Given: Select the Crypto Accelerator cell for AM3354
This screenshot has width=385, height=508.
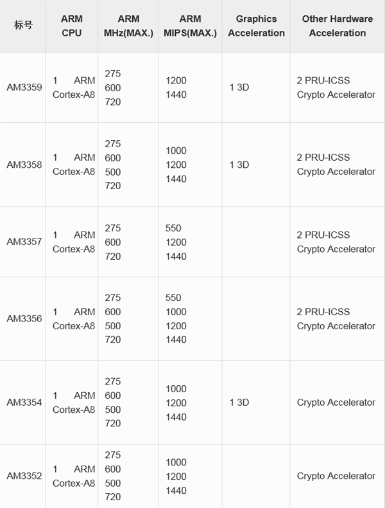Looking at the screenshot, I should click(x=336, y=403).
